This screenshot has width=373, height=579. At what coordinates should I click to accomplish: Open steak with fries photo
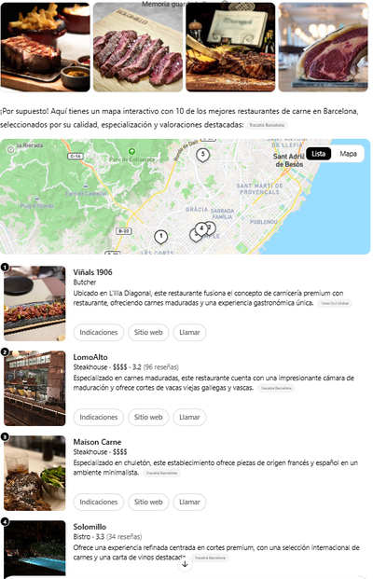point(45,48)
